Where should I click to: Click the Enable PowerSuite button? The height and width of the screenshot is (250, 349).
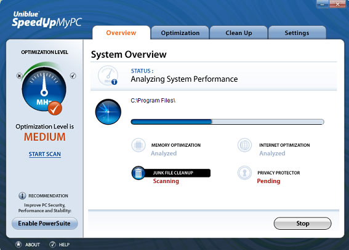click(x=44, y=224)
